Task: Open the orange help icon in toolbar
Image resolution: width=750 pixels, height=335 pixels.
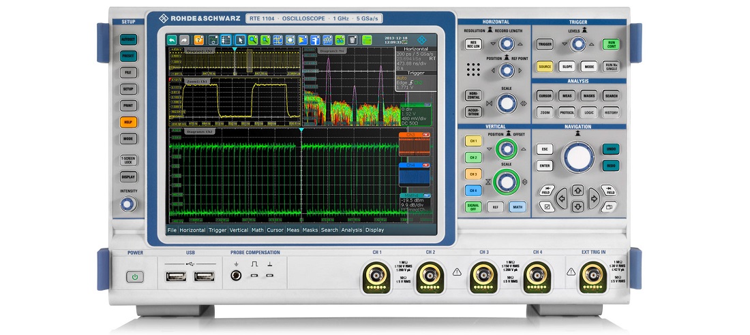Action: [x=198, y=40]
